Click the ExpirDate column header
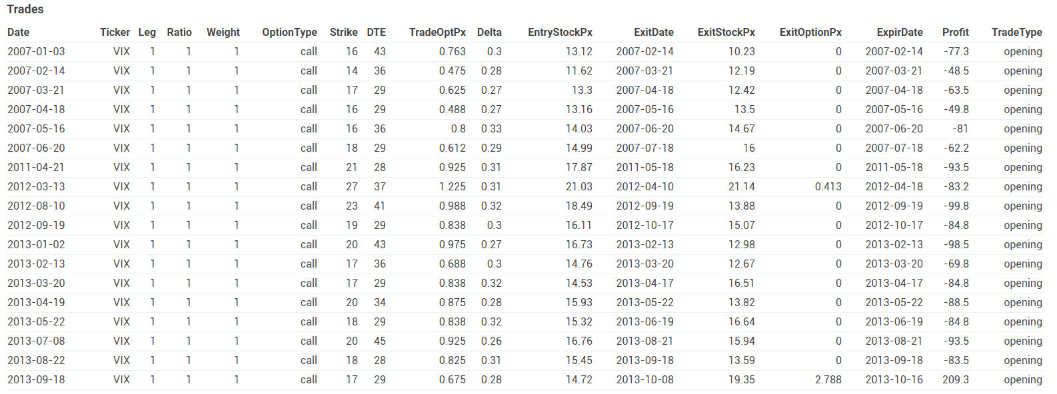 (x=900, y=32)
